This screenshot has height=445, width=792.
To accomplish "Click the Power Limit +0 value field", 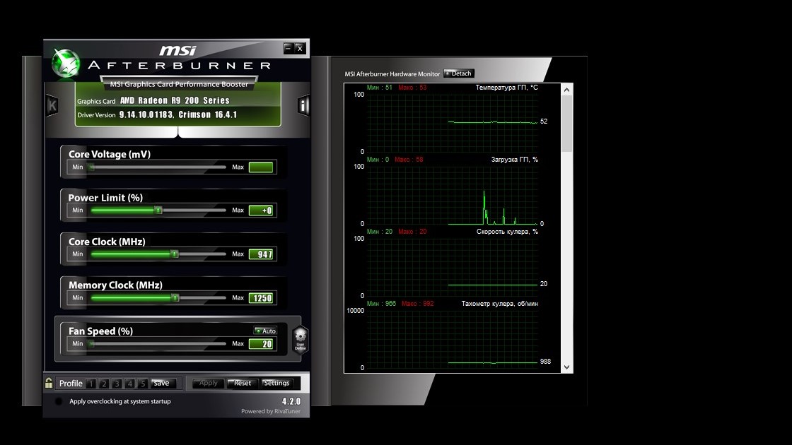I will coord(261,210).
